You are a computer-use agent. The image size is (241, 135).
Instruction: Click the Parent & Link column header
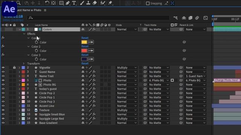[x=186, y=25]
